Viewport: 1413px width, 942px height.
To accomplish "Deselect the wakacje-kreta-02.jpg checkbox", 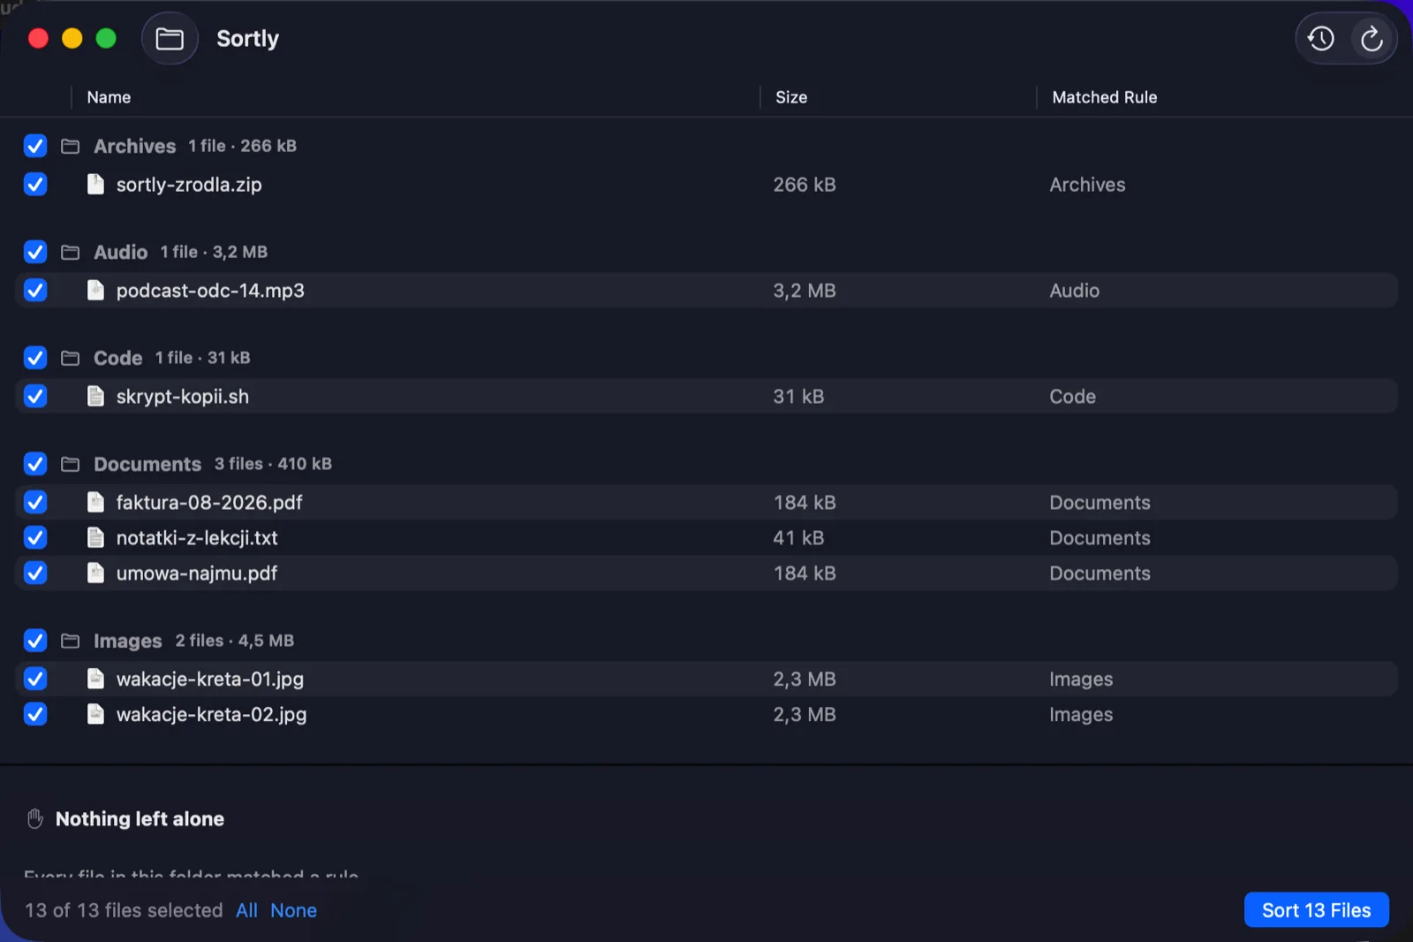I will point(35,714).
